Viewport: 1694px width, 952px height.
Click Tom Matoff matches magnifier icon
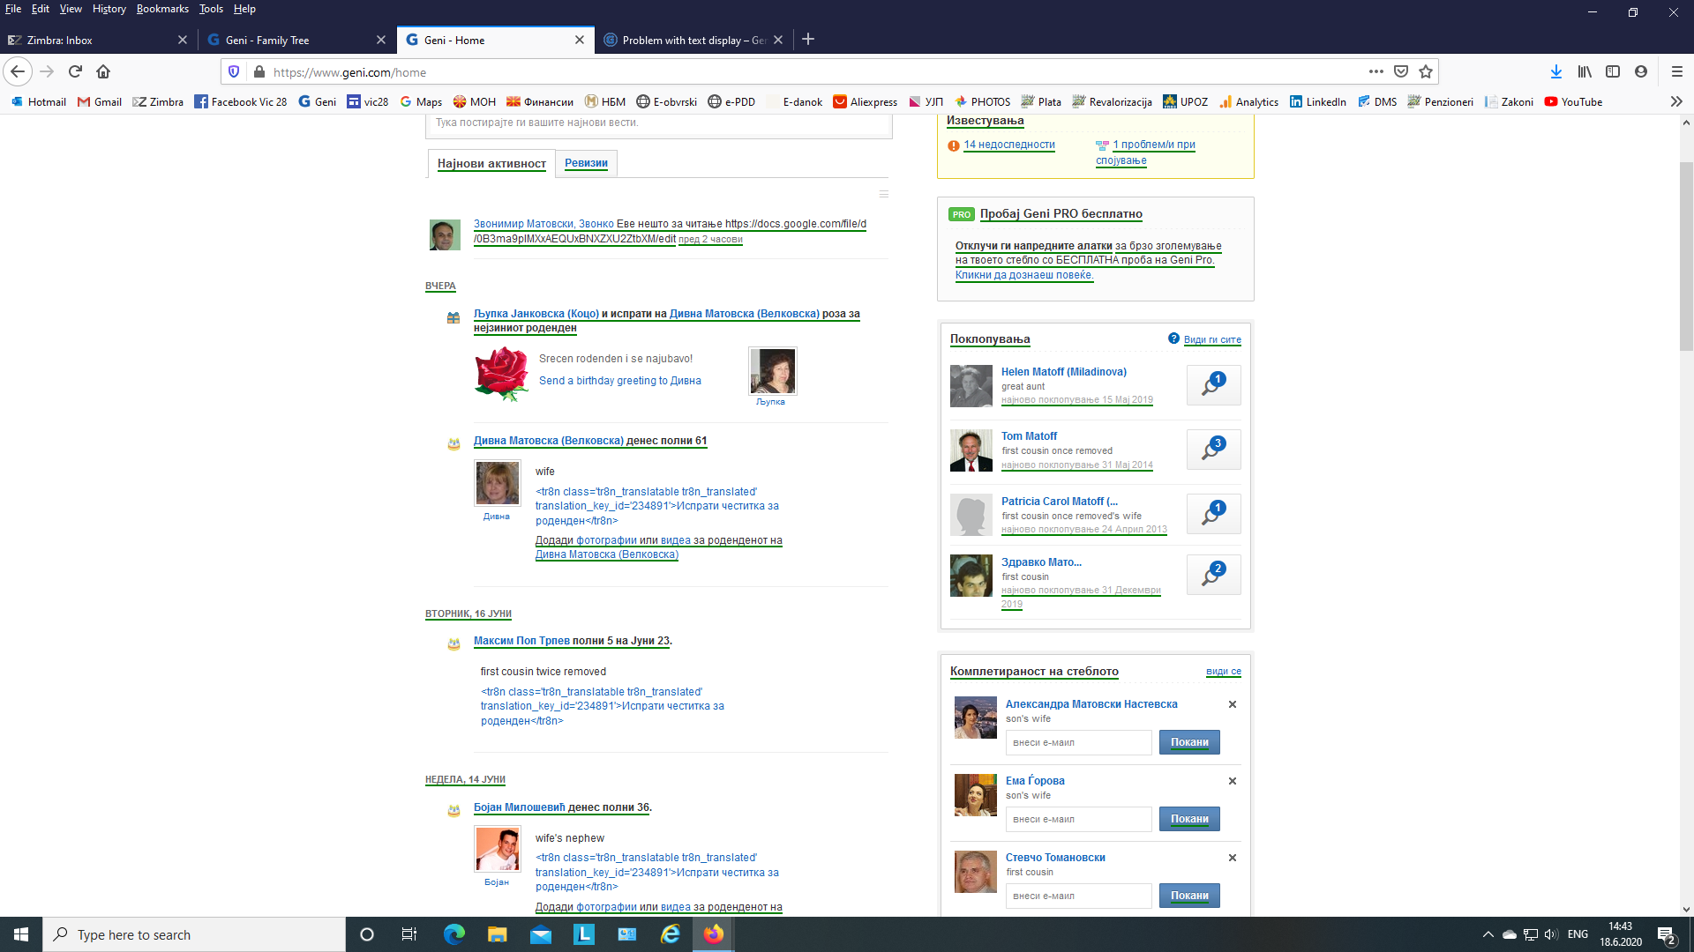click(1213, 450)
